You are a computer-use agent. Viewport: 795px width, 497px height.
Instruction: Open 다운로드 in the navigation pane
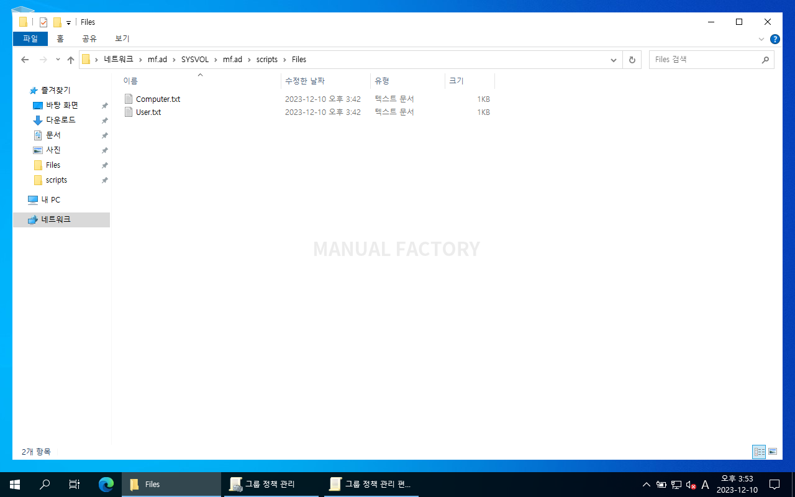[61, 121]
